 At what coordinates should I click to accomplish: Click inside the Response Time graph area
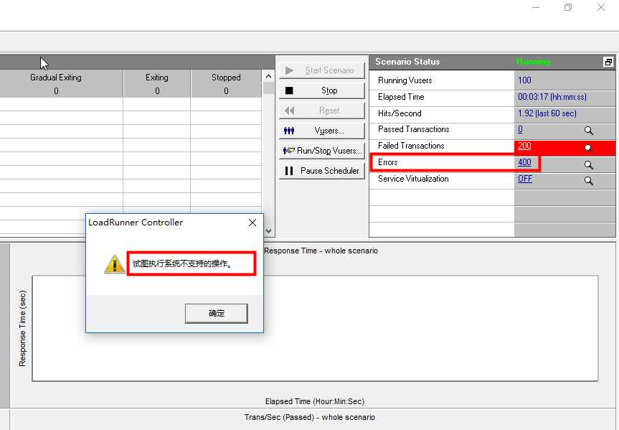pos(315,329)
